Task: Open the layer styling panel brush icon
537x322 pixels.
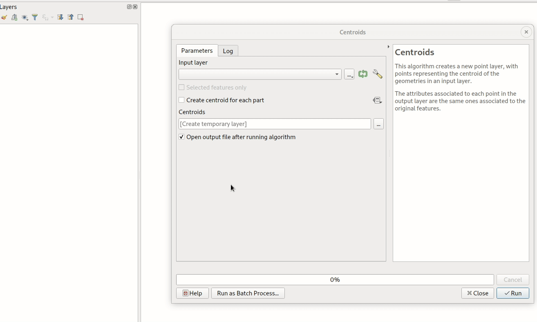Action: (4, 17)
